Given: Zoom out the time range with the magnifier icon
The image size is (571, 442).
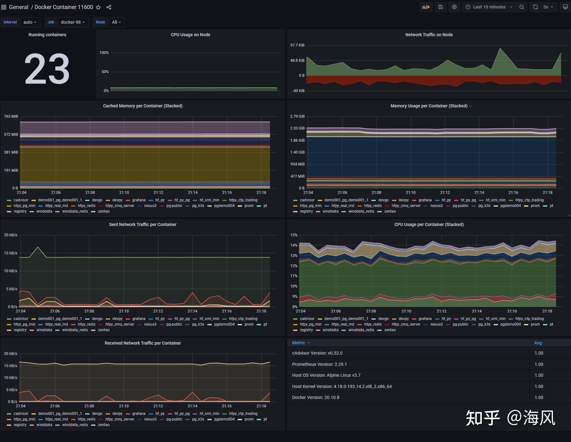Looking at the screenshot, I should click(521, 7).
